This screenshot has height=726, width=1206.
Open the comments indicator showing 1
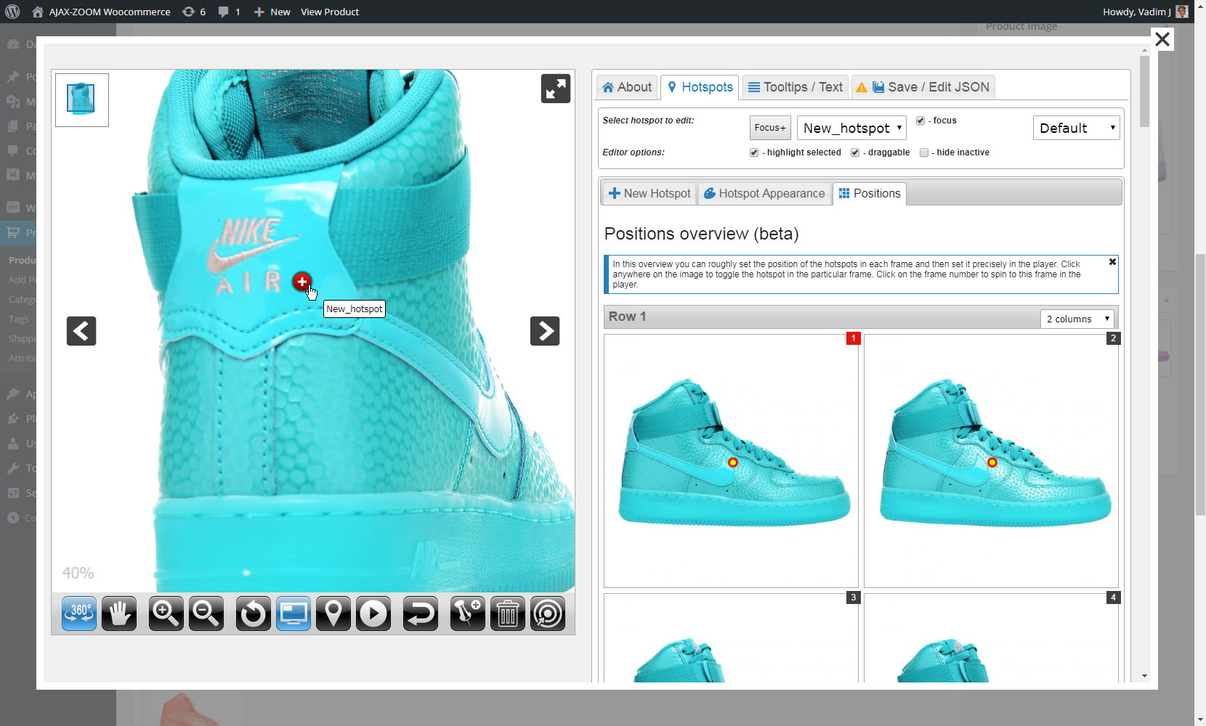(229, 12)
